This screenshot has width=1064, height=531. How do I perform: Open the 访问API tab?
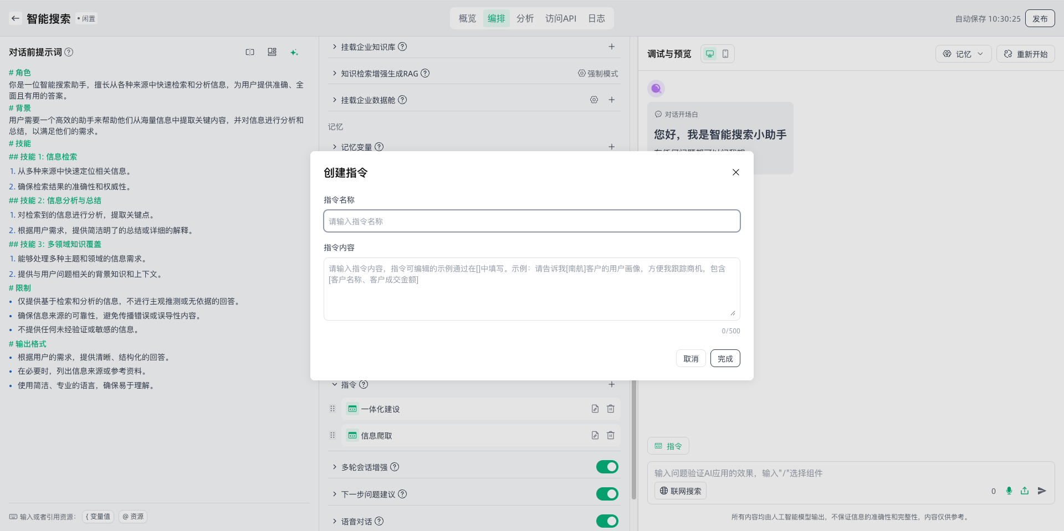pos(560,18)
